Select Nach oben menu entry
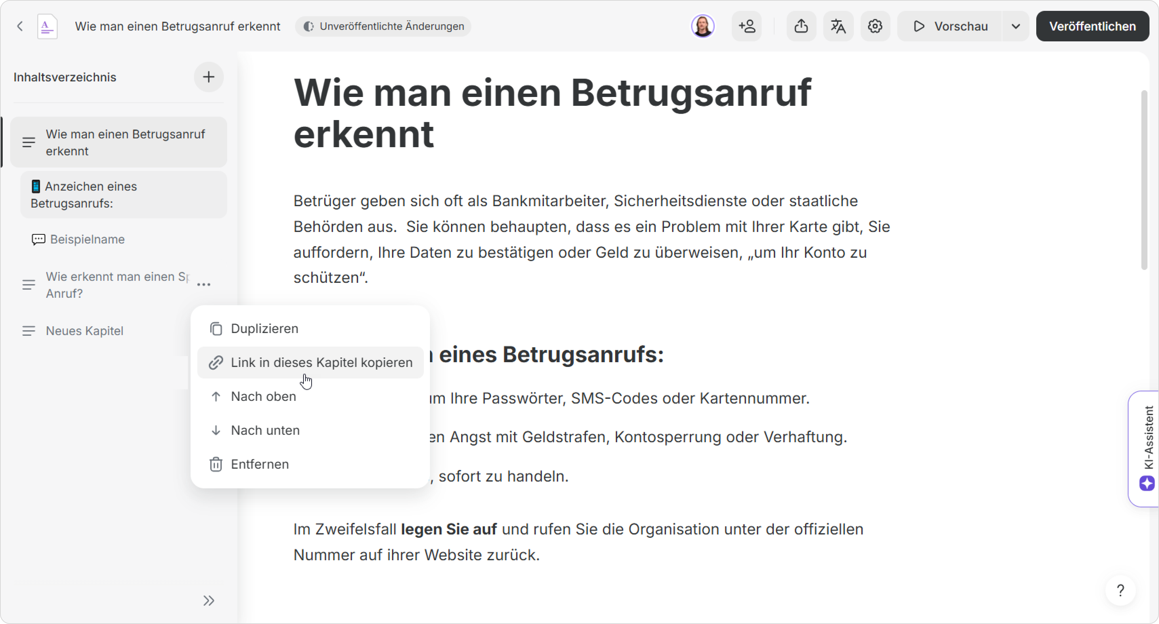The image size is (1159, 624). click(263, 396)
